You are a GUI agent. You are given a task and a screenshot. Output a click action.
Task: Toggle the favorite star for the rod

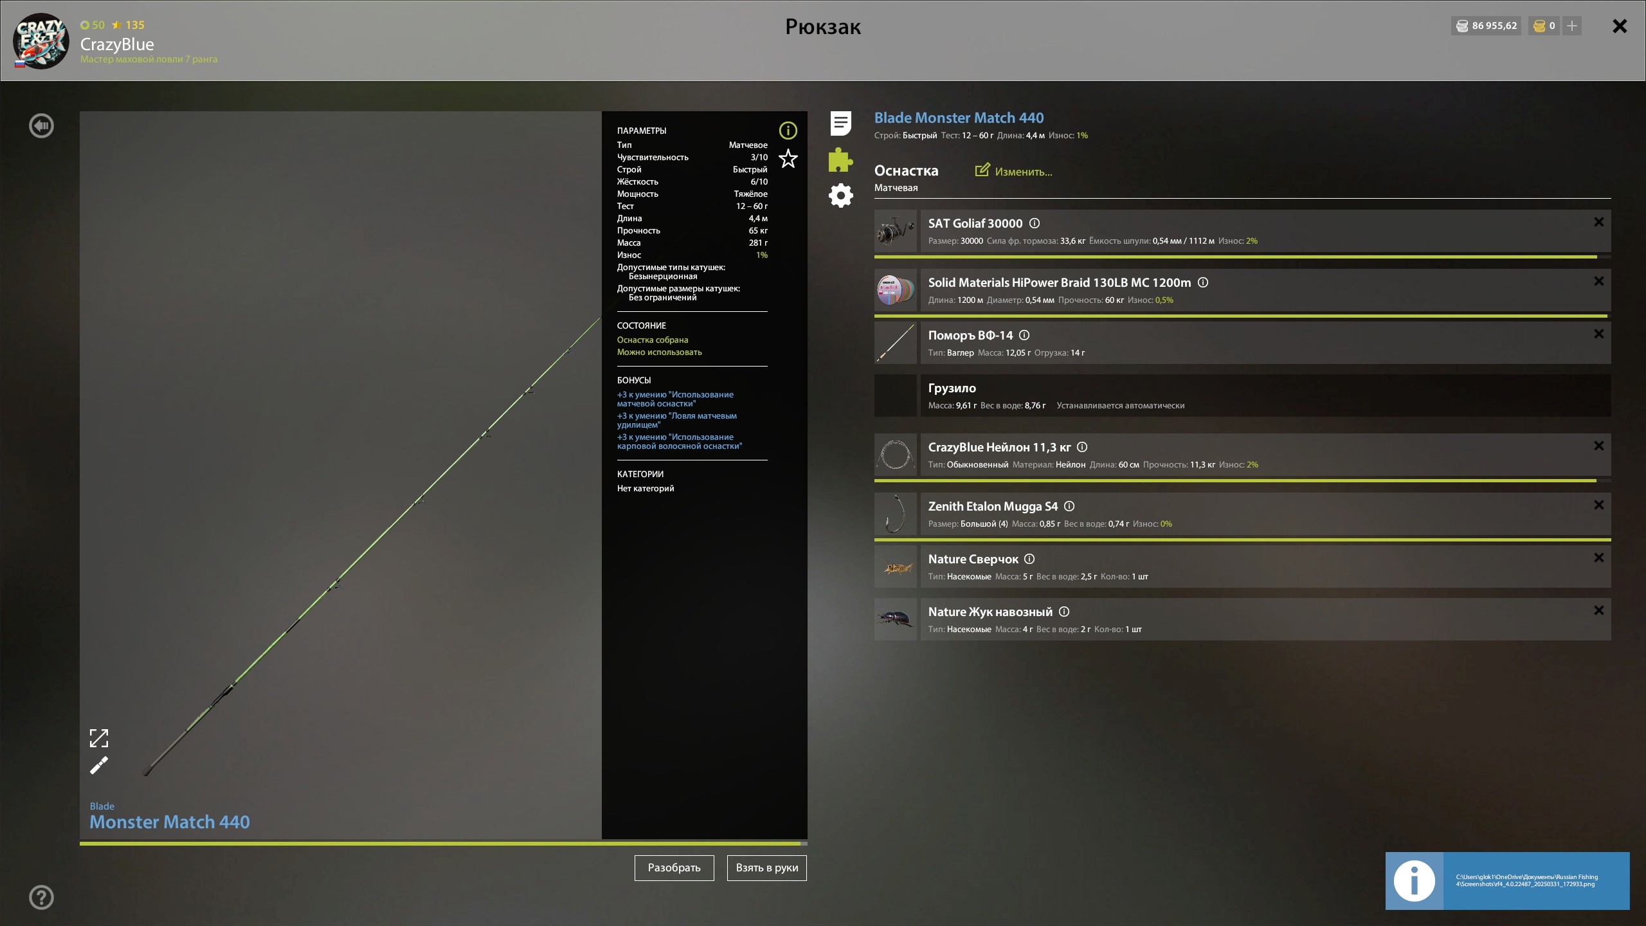tap(788, 158)
